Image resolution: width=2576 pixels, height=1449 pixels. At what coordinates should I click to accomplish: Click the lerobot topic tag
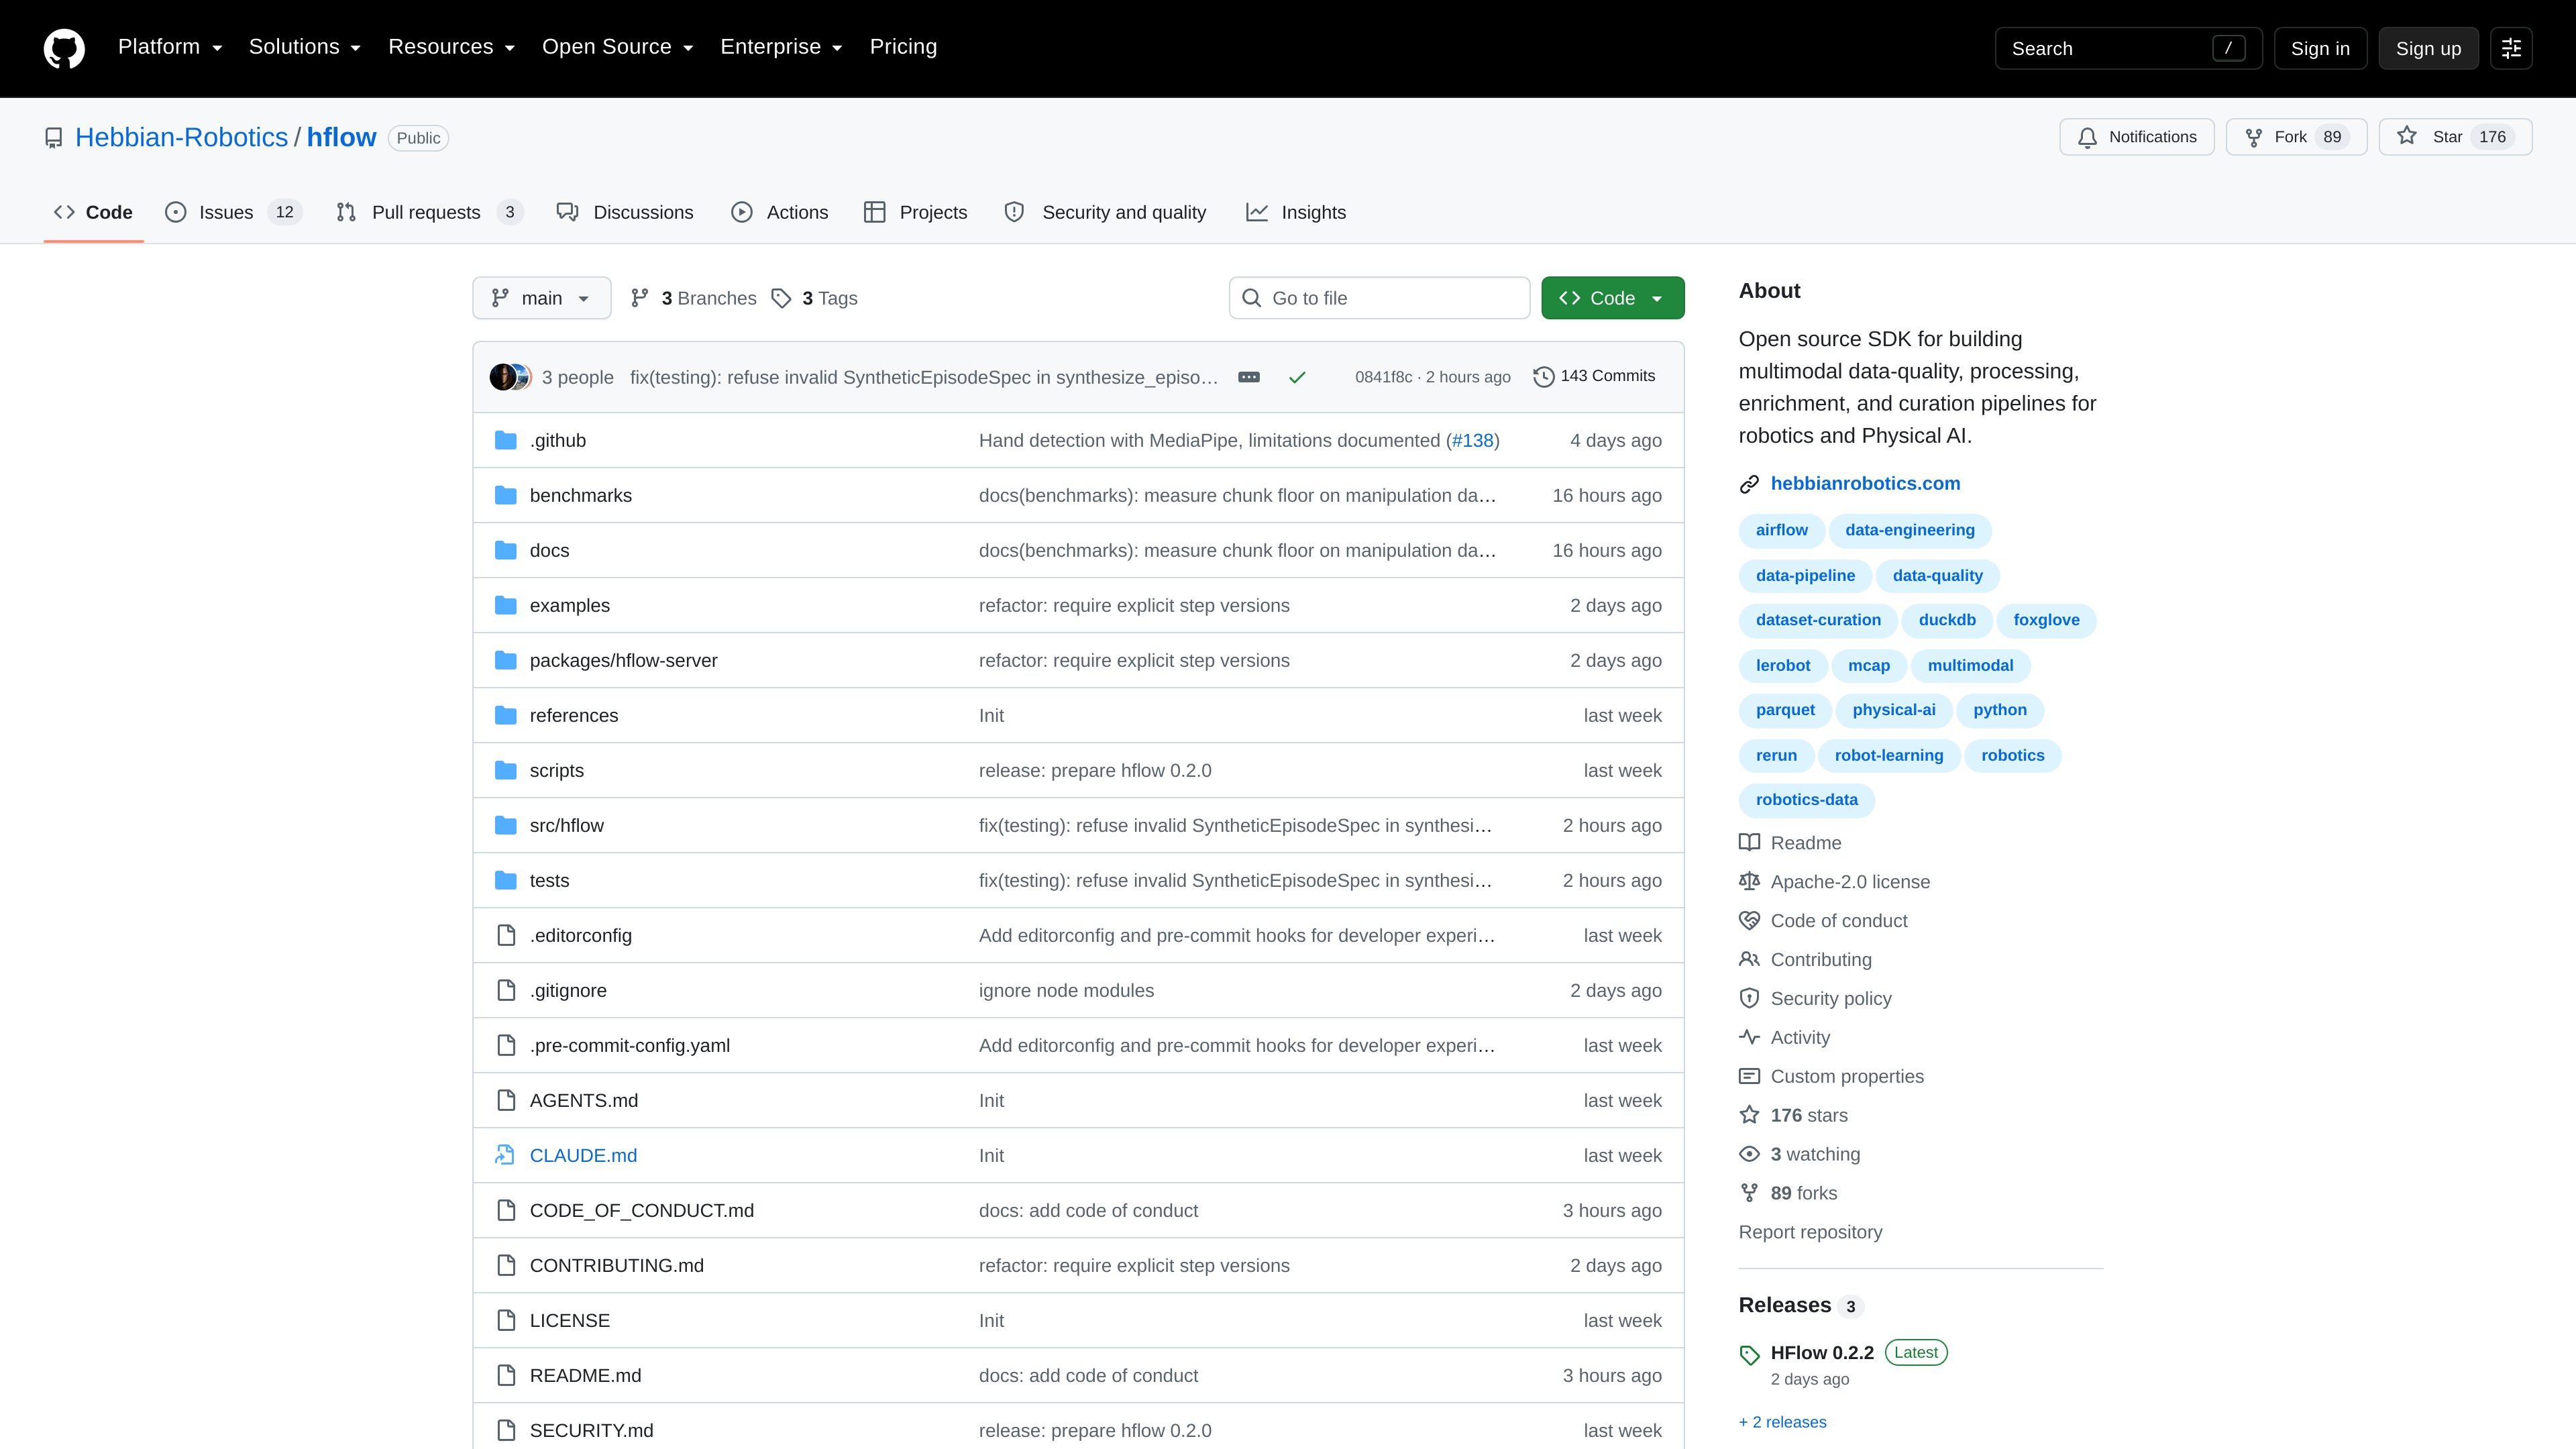coord(1783,665)
